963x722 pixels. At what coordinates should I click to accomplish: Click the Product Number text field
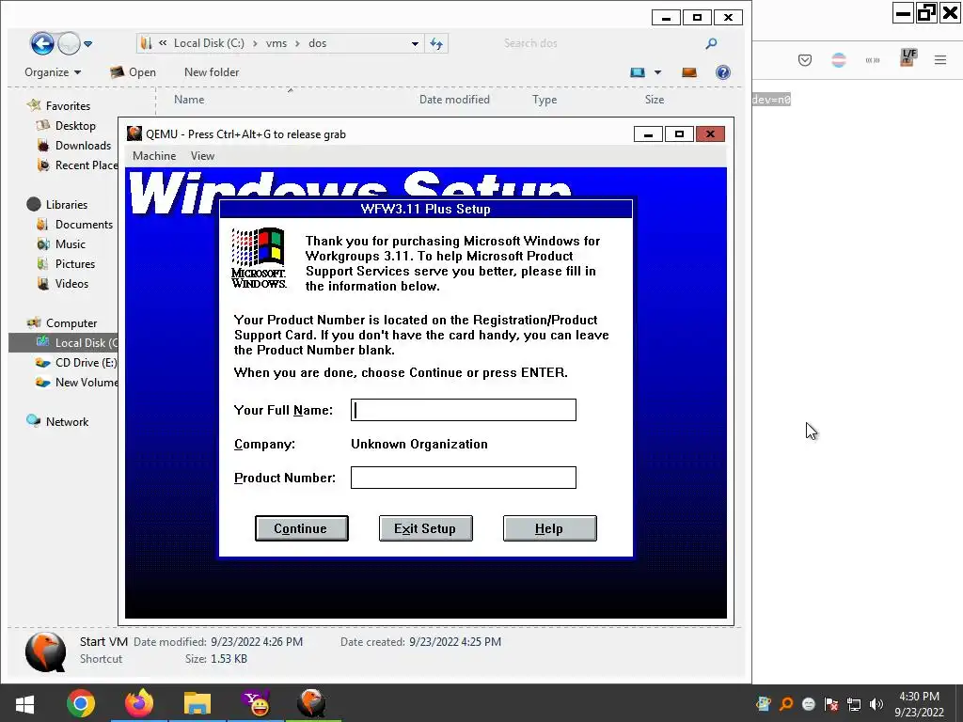(463, 478)
